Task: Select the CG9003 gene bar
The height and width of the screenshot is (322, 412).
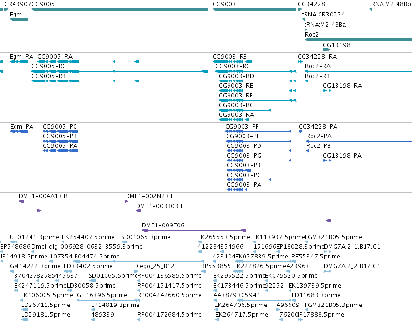Action: click(254, 9)
